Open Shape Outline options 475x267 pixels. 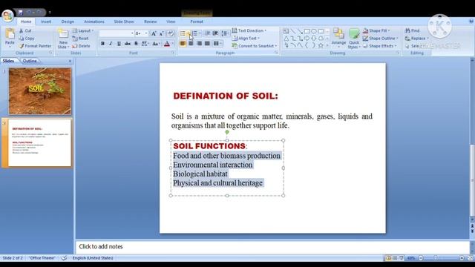click(x=381, y=39)
